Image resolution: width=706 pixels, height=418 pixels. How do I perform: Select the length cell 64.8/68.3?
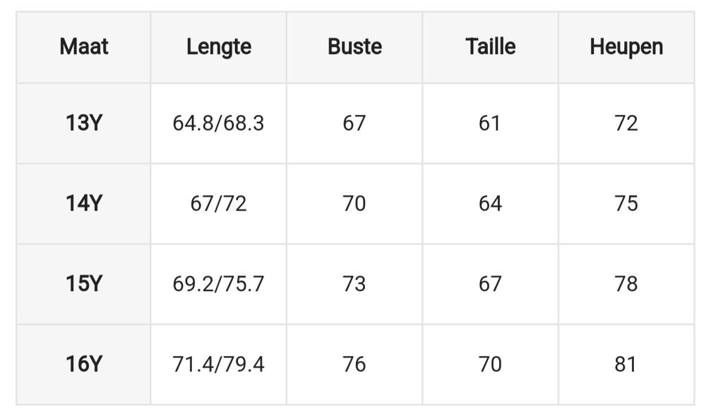pyautogui.click(x=218, y=123)
